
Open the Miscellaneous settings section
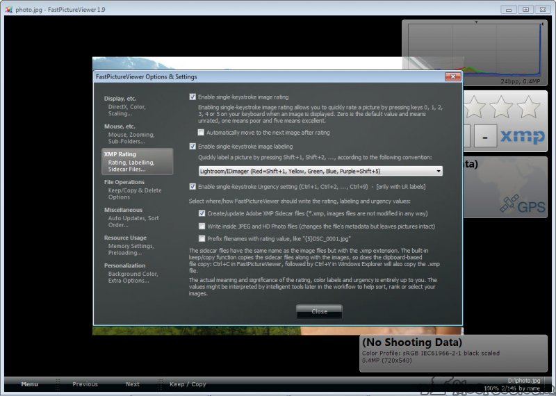click(x=136, y=217)
